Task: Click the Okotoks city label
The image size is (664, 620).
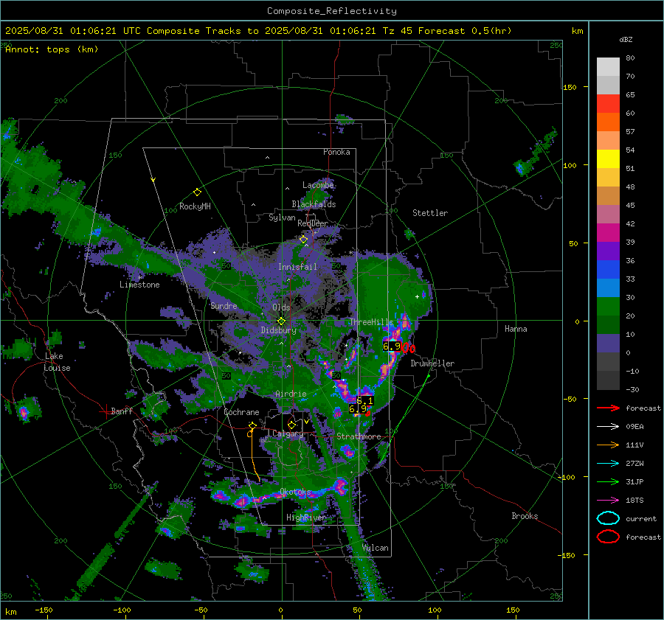Action: 295,492
